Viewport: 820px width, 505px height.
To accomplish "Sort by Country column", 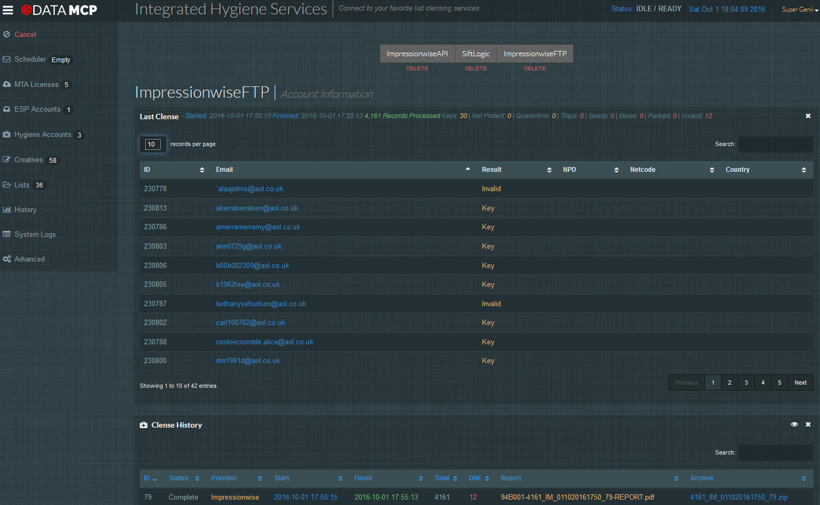I will click(x=767, y=169).
